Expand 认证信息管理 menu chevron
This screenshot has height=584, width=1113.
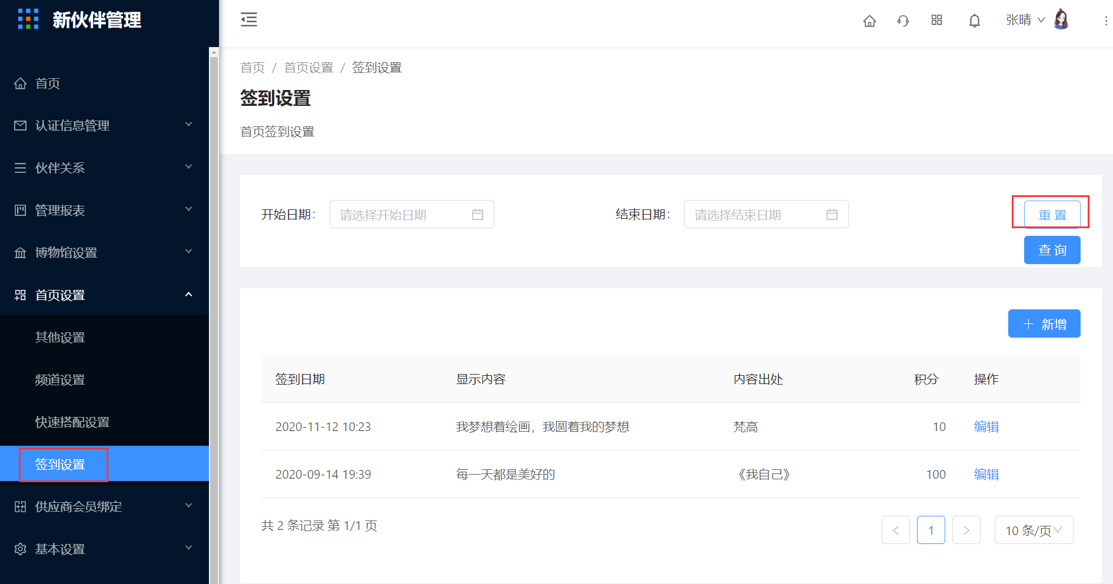[189, 124]
